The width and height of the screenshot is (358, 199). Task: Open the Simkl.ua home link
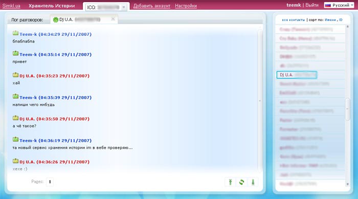[x=11, y=6]
